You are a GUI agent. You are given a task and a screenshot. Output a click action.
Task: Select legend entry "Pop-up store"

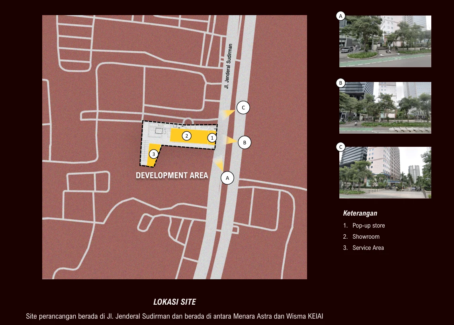369,226
